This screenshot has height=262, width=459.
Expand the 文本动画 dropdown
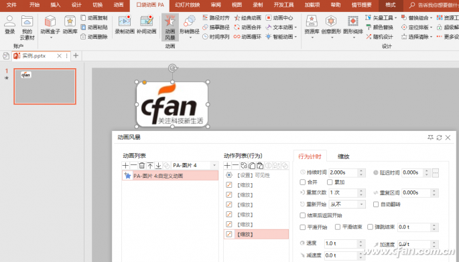[296, 27]
